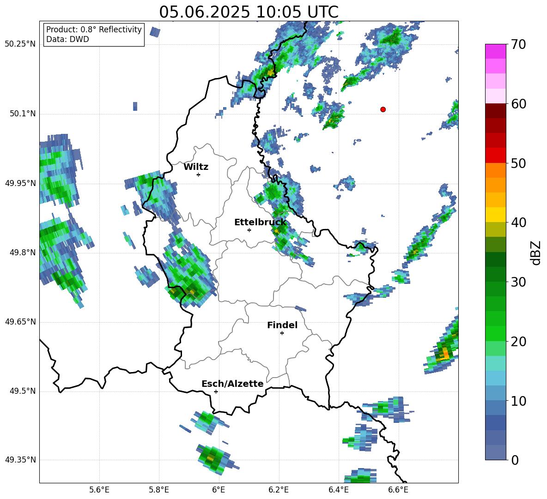Click longitude label 5.6°E

[99, 490]
